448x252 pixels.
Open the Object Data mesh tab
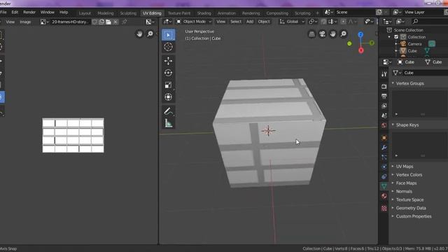coord(384,186)
